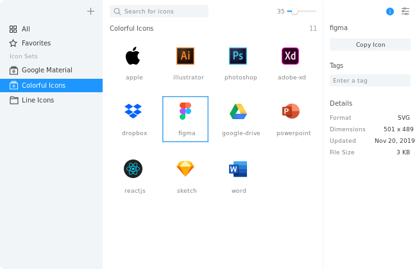This screenshot has width=417, height=269.
Task: Open the settings sliders icon
Action: 405,11
